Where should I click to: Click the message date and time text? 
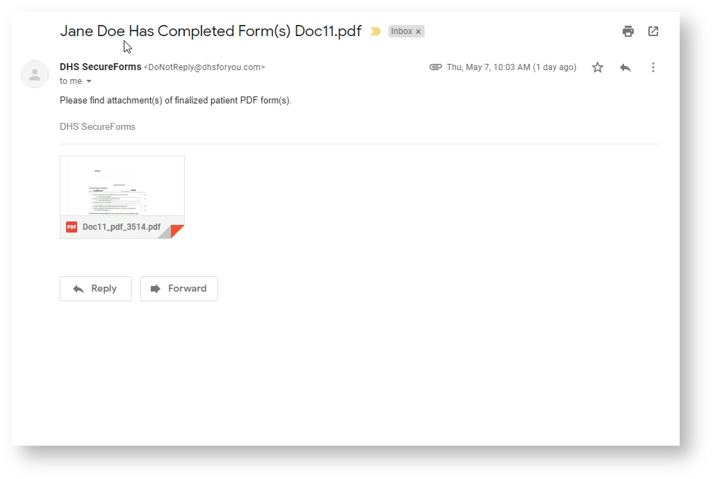511,67
